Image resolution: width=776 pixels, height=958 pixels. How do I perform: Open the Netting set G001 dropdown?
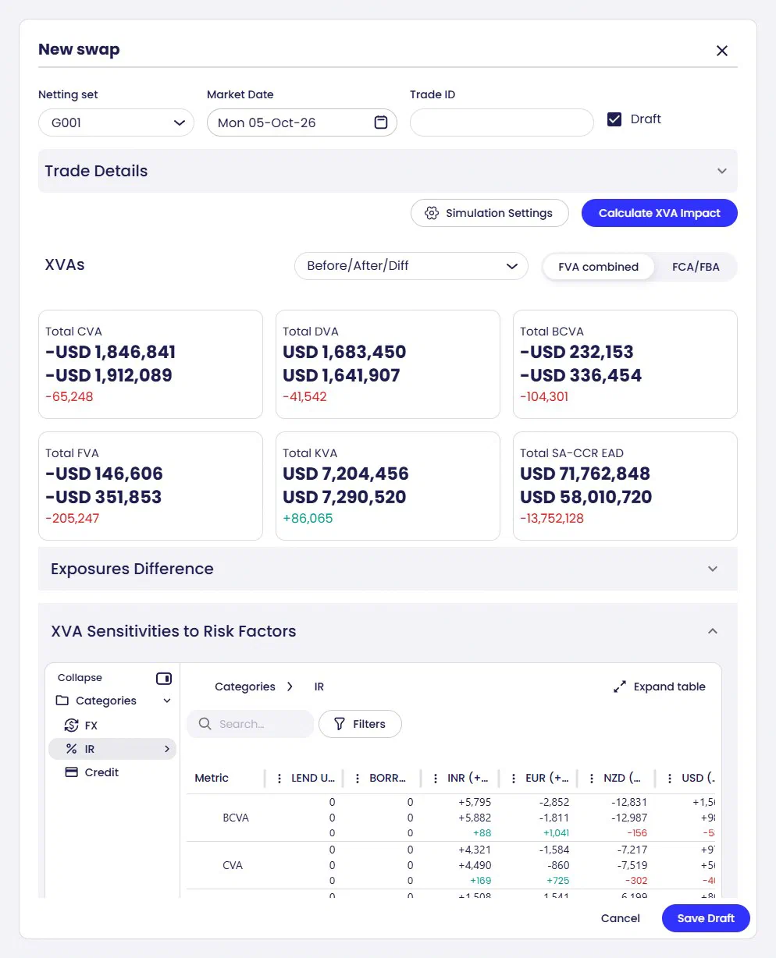[116, 122]
